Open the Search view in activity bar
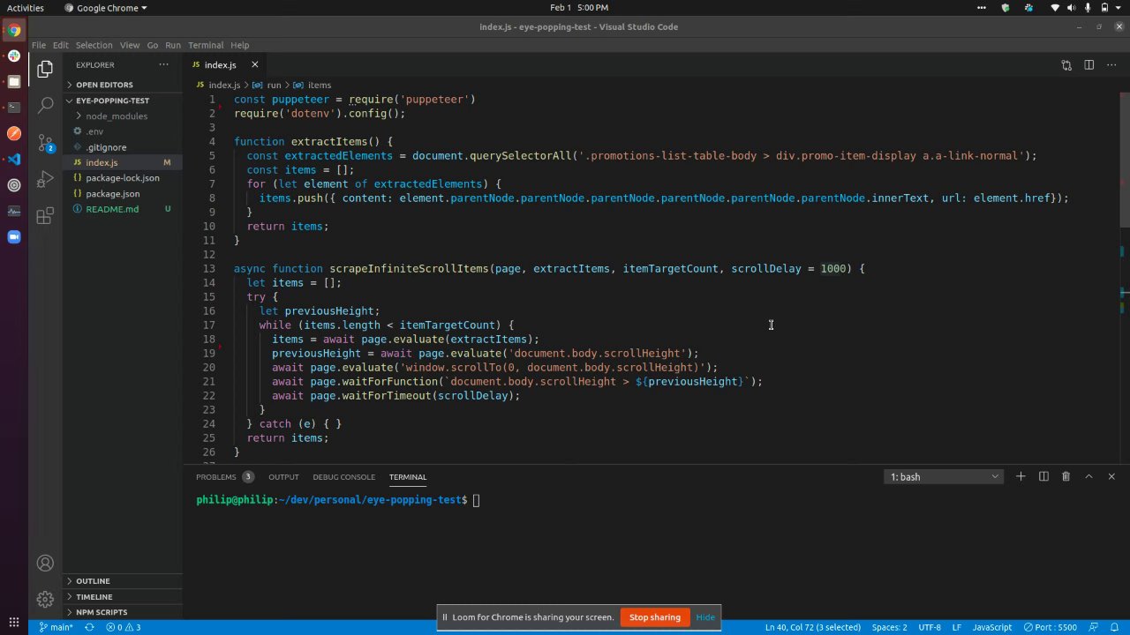 (46, 105)
